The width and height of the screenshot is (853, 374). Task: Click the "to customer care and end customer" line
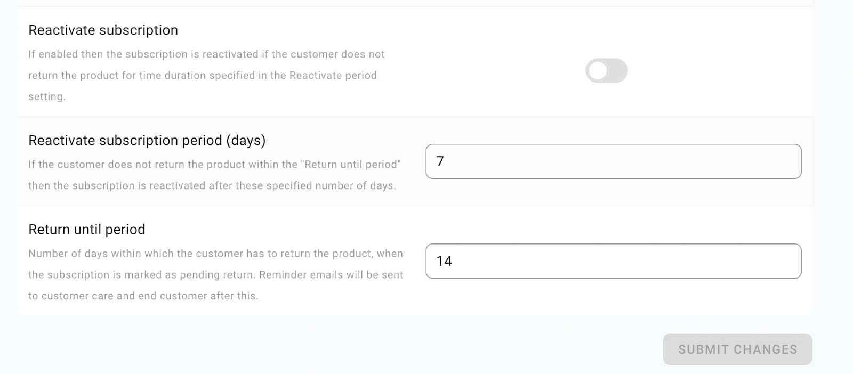[143, 296]
